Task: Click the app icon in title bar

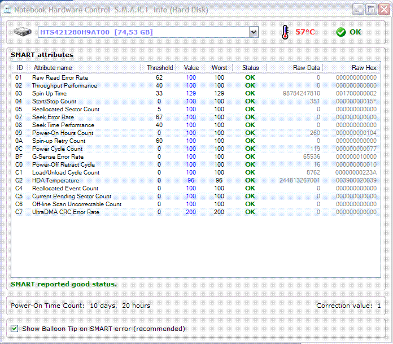Action: tap(7, 10)
